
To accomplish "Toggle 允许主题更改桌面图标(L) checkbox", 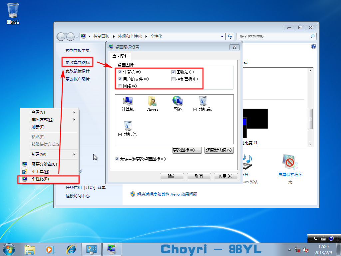I will point(117,159).
